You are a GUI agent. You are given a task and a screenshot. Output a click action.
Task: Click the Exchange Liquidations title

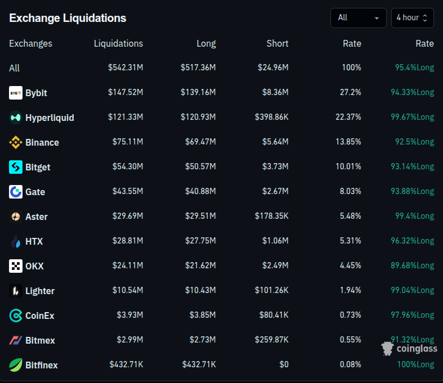tap(68, 18)
